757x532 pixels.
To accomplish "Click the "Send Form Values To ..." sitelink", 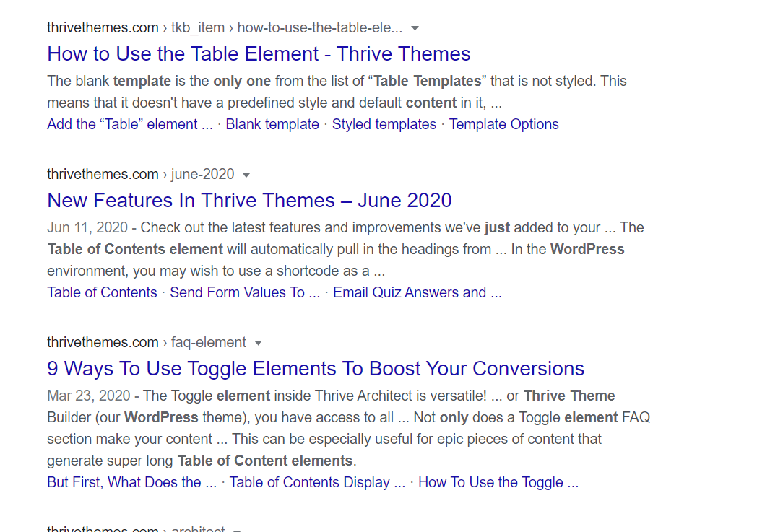I will (x=245, y=292).
